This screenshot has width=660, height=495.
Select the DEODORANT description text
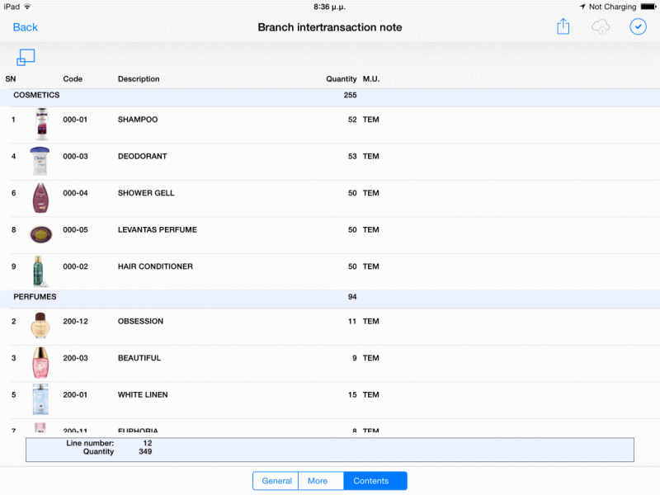142,156
